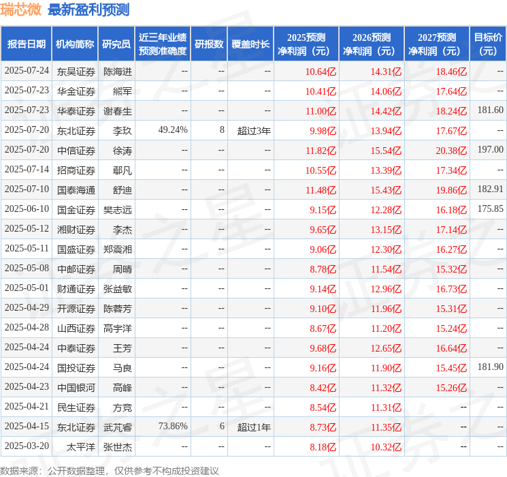Select institution 东吴证券

(76, 72)
